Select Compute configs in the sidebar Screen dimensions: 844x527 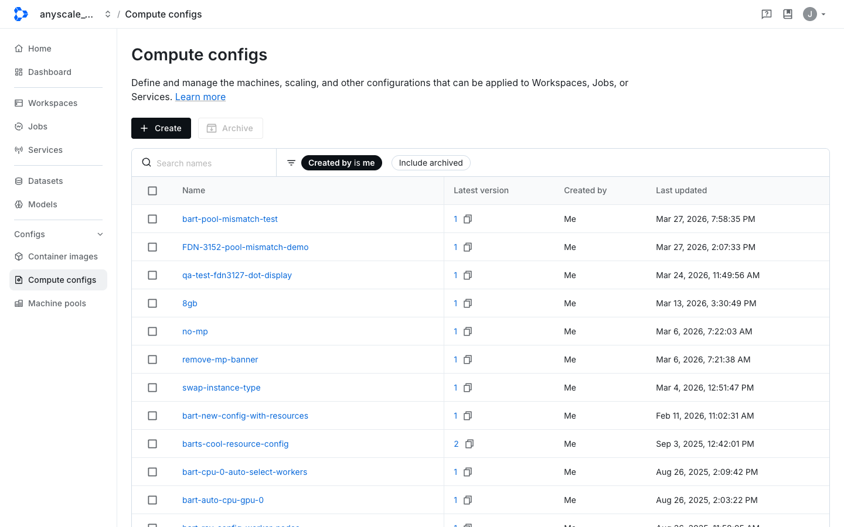pyautogui.click(x=58, y=280)
